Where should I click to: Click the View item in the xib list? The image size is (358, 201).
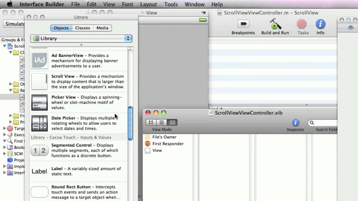[157, 150]
